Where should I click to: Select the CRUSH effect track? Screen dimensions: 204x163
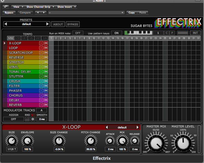pos(23,81)
